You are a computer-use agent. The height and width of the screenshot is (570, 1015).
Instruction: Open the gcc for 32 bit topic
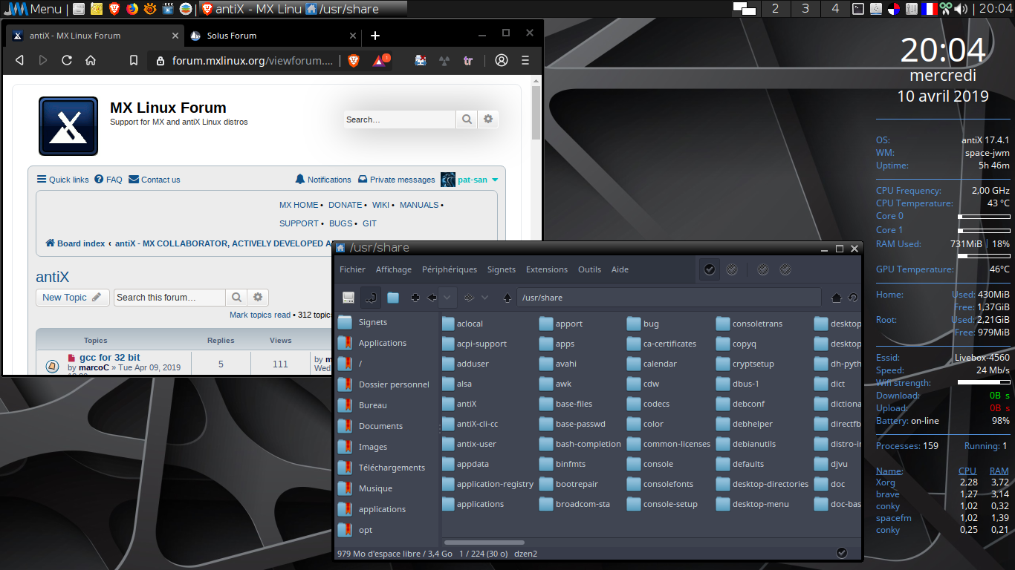pyautogui.click(x=110, y=357)
